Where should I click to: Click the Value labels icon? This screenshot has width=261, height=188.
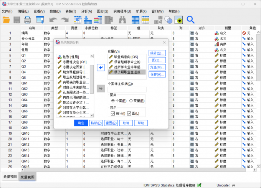coord(158,20)
